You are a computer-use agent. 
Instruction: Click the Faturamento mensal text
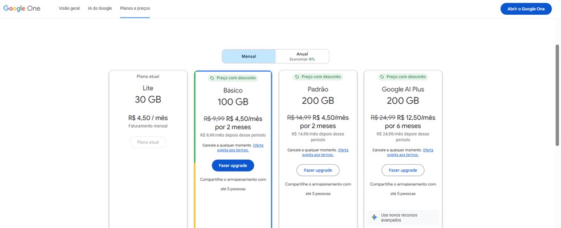(148, 126)
